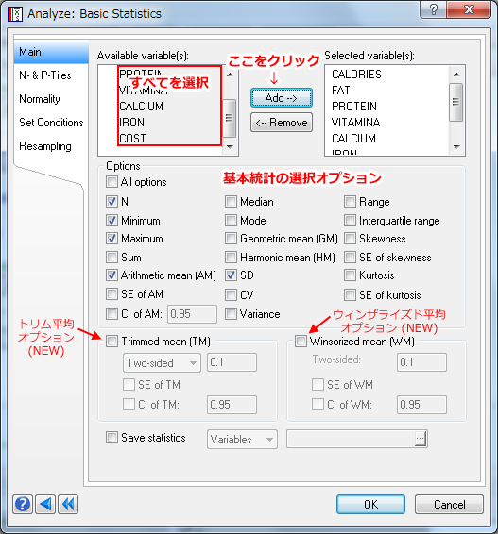Click the application icon in title bar
Screen dimensions: 498x534
click(x=15, y=14)
